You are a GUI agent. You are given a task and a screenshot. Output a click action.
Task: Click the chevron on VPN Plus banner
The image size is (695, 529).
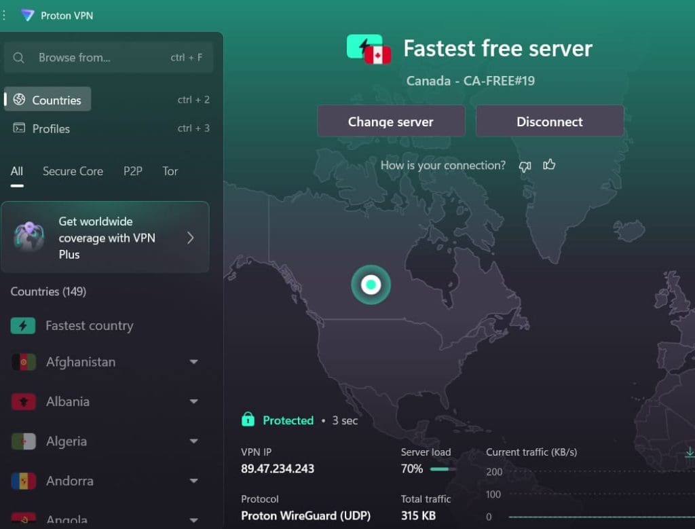click(191, 238)
